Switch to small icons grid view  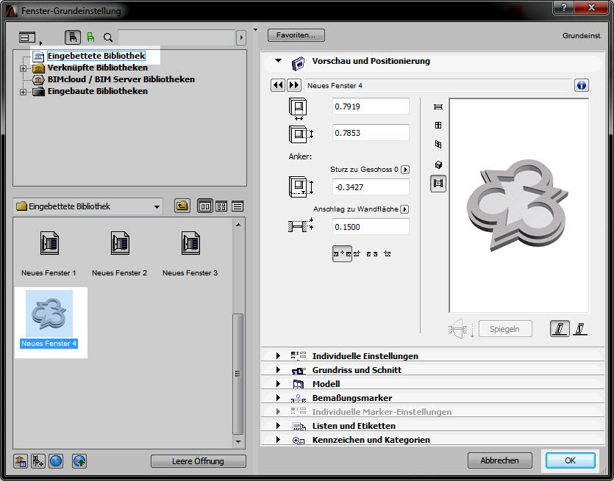[x=221, y=206]
